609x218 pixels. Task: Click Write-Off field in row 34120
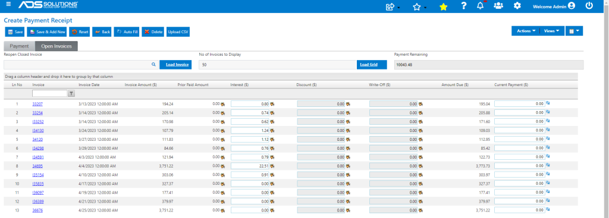click(394, 139)
